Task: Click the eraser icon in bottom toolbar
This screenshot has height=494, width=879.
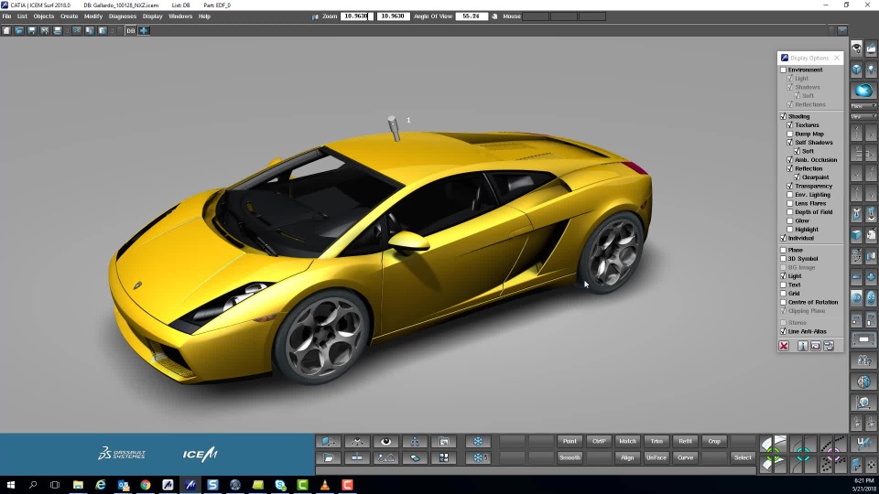Action: click(x=416, y=457)
